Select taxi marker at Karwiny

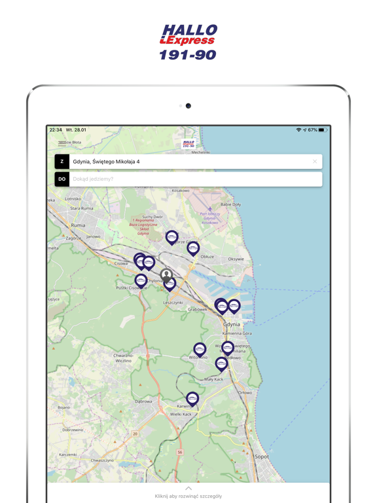[x=192, y=400]
